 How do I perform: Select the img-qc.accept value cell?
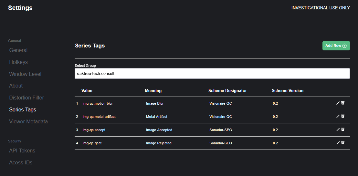click(x=94, y=130)
